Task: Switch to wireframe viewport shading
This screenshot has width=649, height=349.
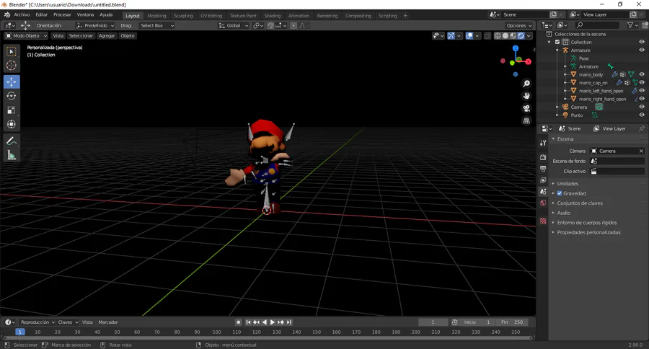Action: (x=498, y=36)
